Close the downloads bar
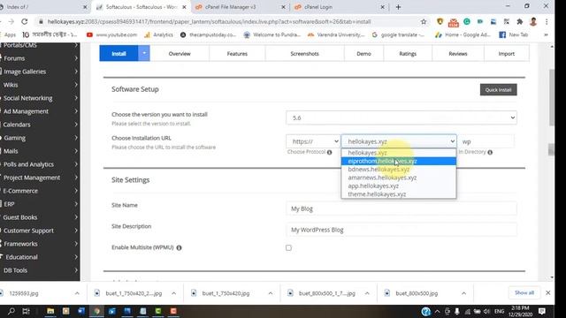Screen dimensions: 566x318 pyautogui.click(x=548, y=292)
